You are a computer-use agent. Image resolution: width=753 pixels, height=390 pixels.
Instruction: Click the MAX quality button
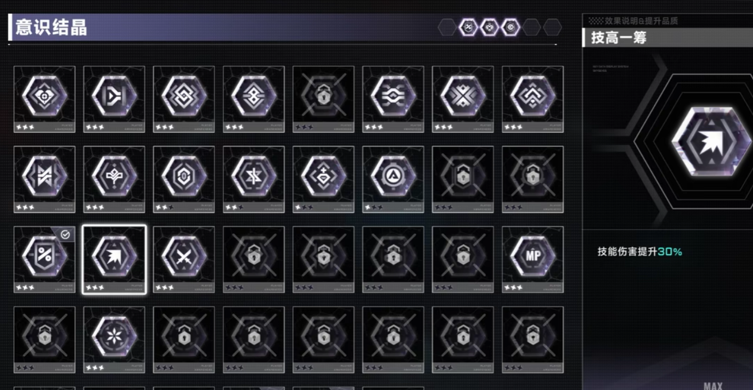click(x=713, y=386)
